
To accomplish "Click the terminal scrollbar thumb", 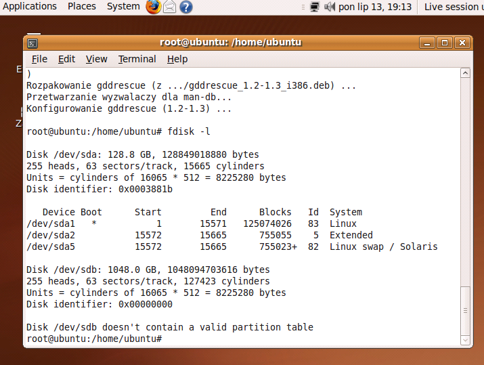I will (466, 311).
